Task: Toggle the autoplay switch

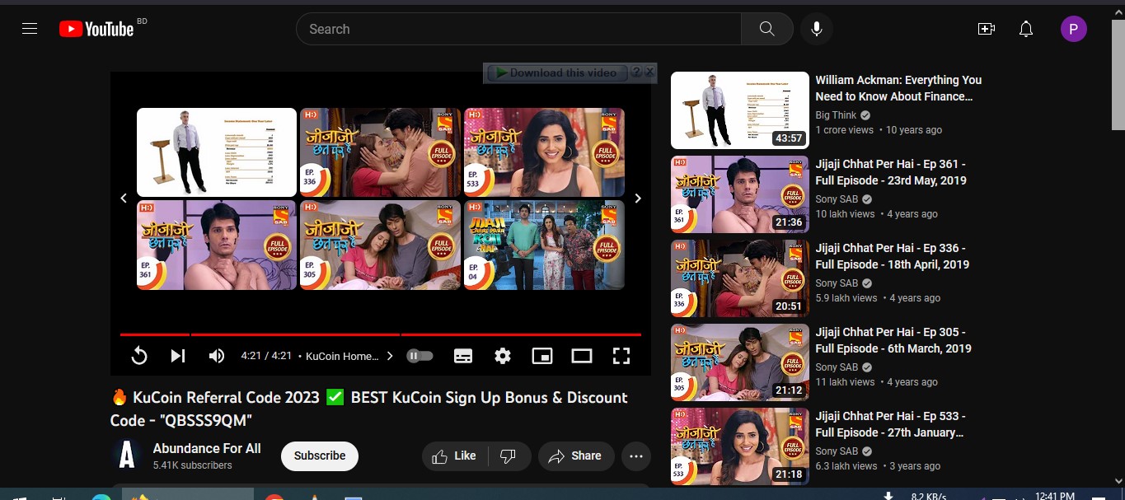Action: click(x=420, y=356)
